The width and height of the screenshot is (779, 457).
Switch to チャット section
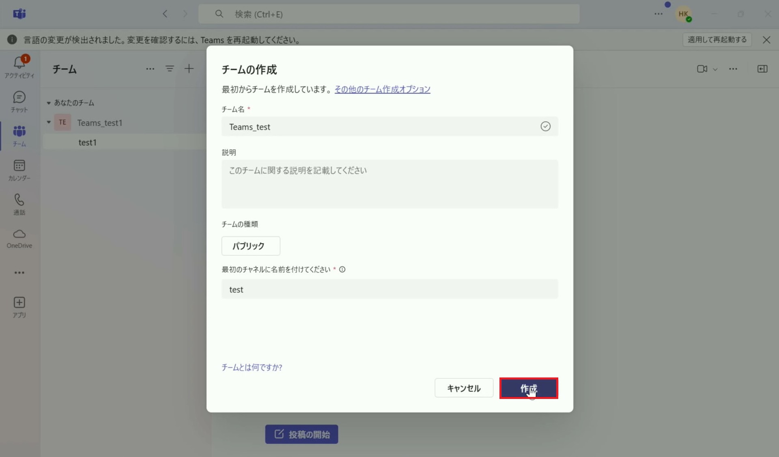click(x=19, y=101)
